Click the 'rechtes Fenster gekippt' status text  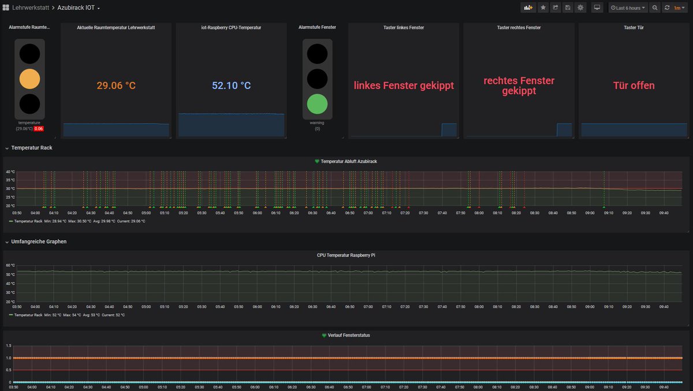519,85
